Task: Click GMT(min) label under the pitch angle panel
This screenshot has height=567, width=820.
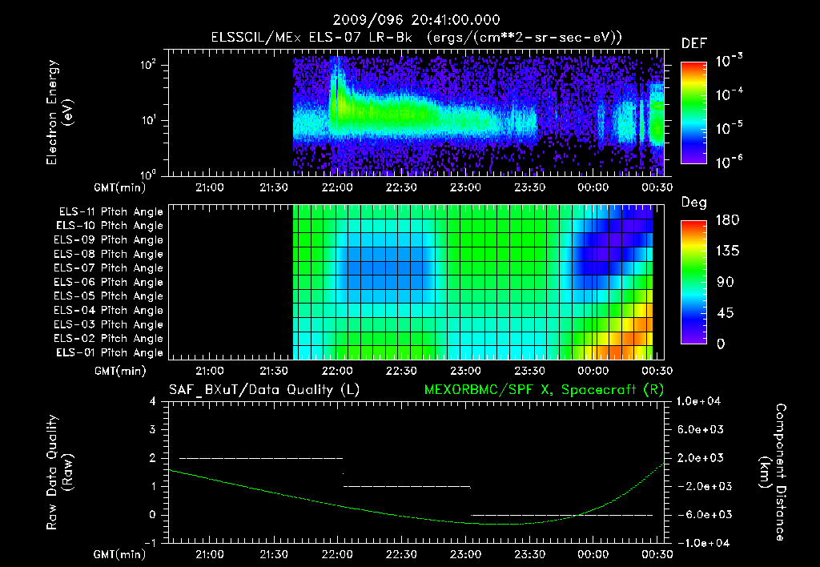Action: [120, 371]
